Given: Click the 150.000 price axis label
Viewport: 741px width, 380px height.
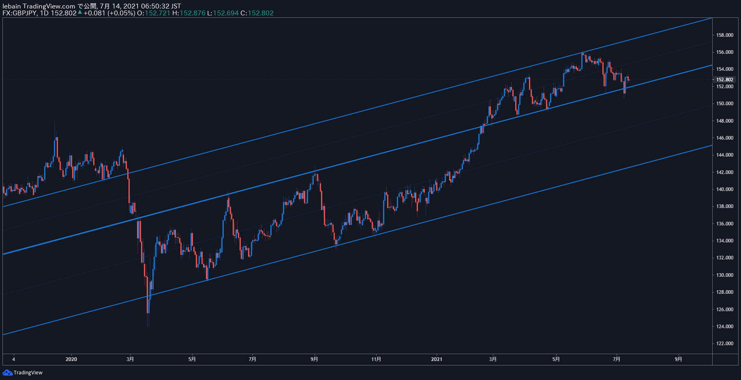Looking at the screenshot, I should point(725,104).
